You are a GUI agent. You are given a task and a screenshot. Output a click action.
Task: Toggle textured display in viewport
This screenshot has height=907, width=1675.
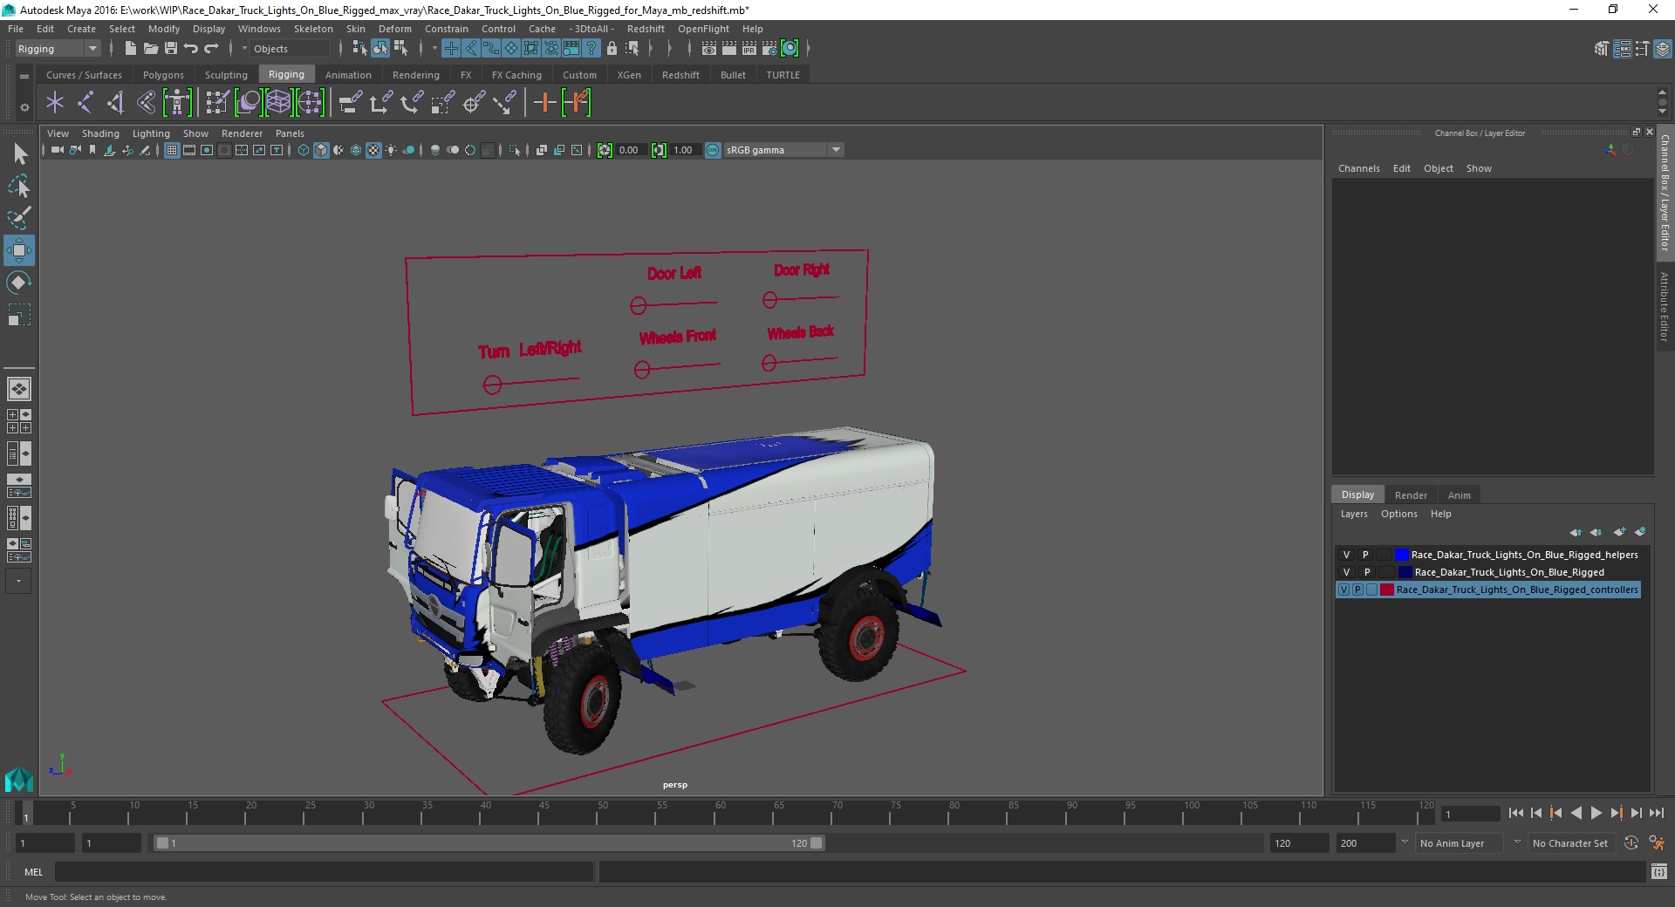[373, 150]
